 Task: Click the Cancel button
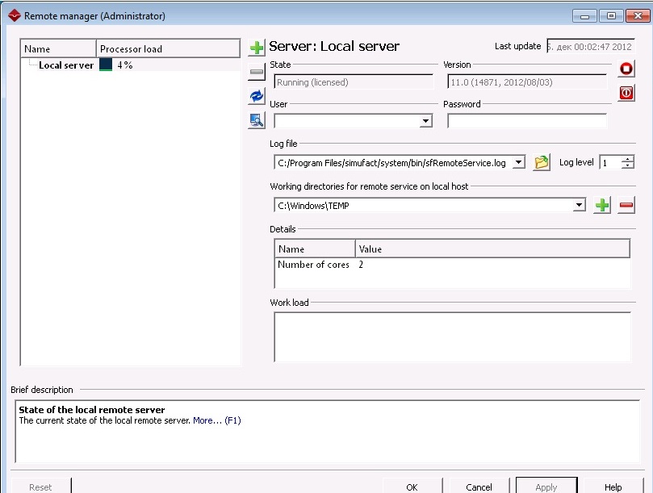tap(479, 487)
